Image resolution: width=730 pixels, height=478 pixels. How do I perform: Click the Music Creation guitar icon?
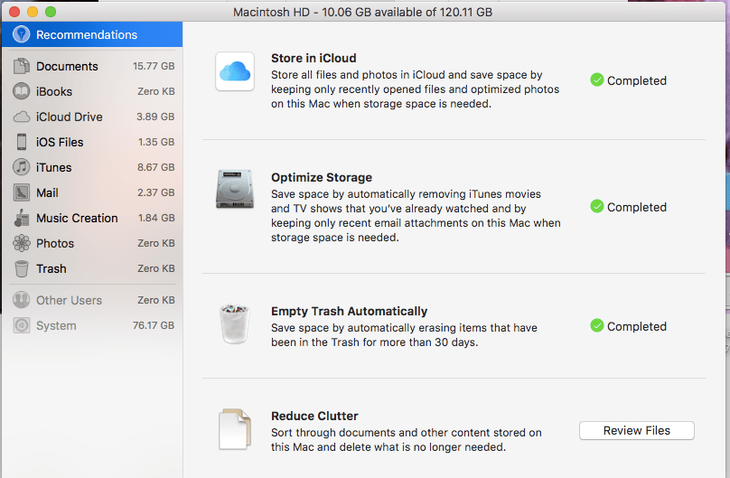pyautogui.click(x=22, y=218)
